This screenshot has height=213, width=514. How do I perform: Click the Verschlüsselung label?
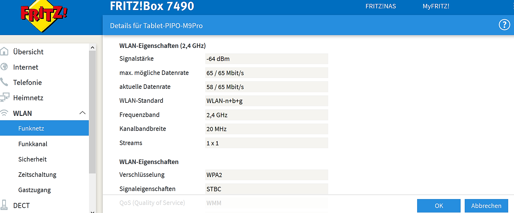142,175
